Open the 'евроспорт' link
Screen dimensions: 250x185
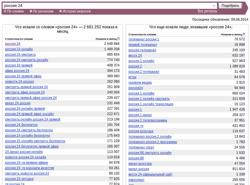pyautogui.click(x=136, y=180)
